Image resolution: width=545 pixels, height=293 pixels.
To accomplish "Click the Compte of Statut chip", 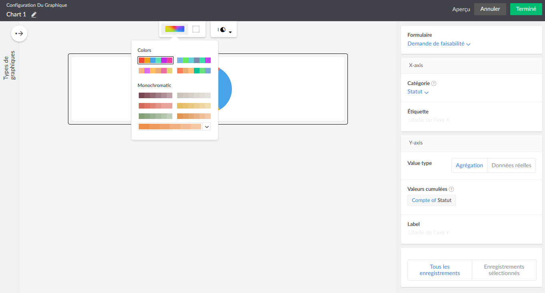I will (431, 200).
